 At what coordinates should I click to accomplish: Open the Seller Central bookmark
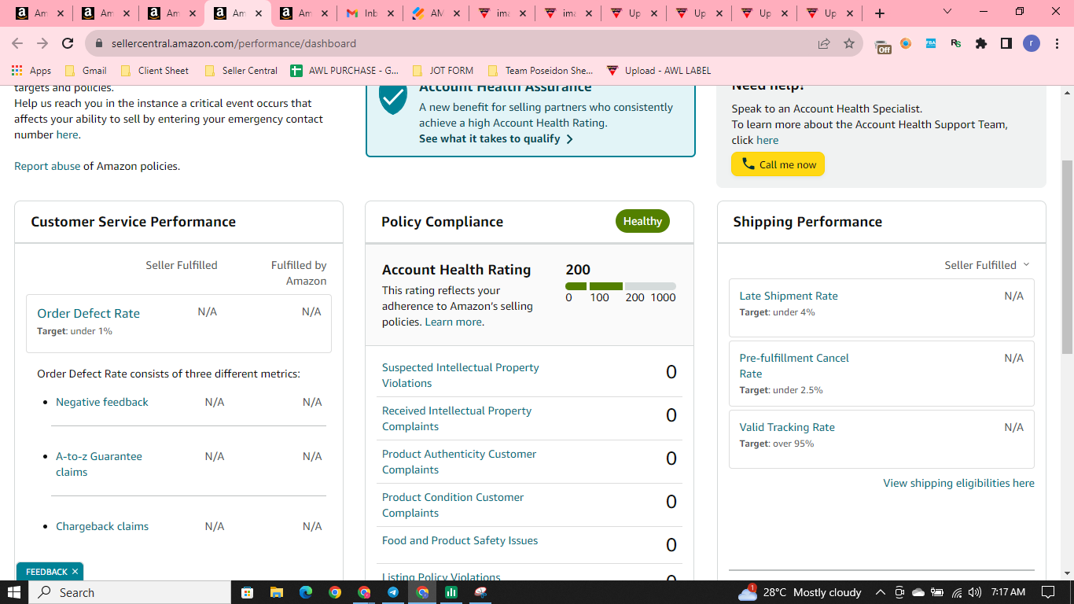click(x=241, y=71)
